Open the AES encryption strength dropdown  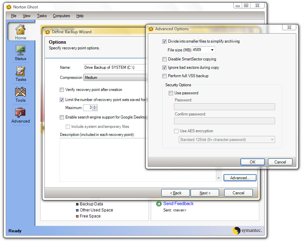point(272,140)
